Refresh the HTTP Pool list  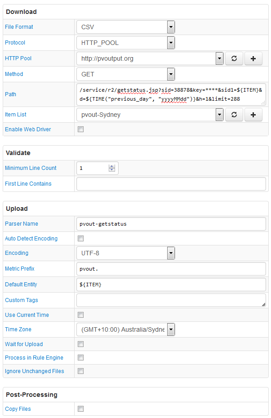234,58
